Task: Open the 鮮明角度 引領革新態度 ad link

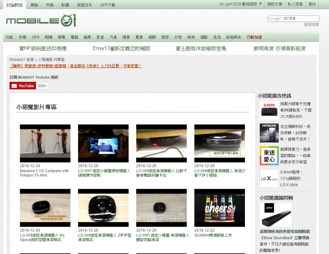Action: coord(280,48)
